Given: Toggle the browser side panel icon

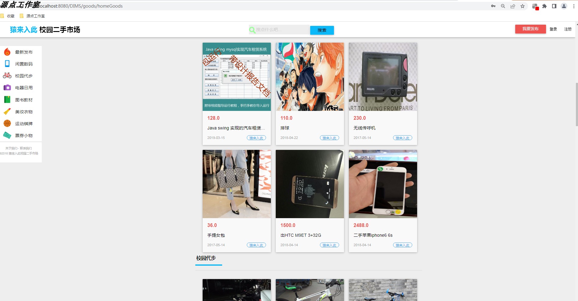Looking at the screenshot, I should click(x=554, y=6).
